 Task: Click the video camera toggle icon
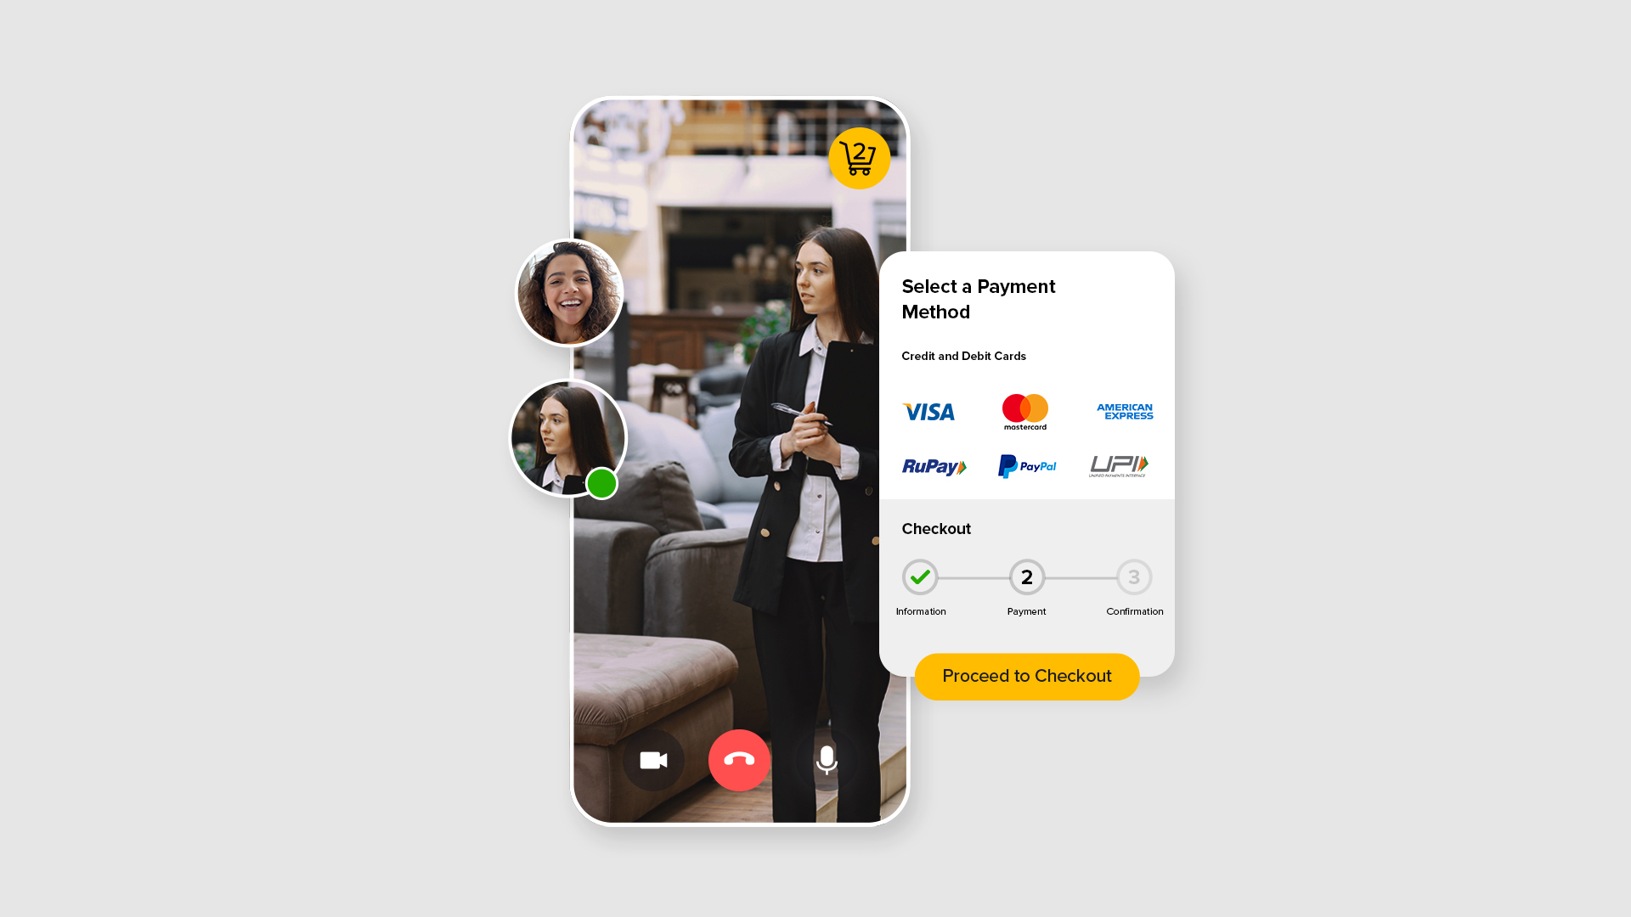click(653, 760)
